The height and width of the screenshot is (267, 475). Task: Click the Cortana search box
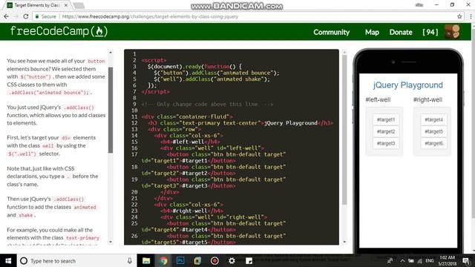pos(76,260)
